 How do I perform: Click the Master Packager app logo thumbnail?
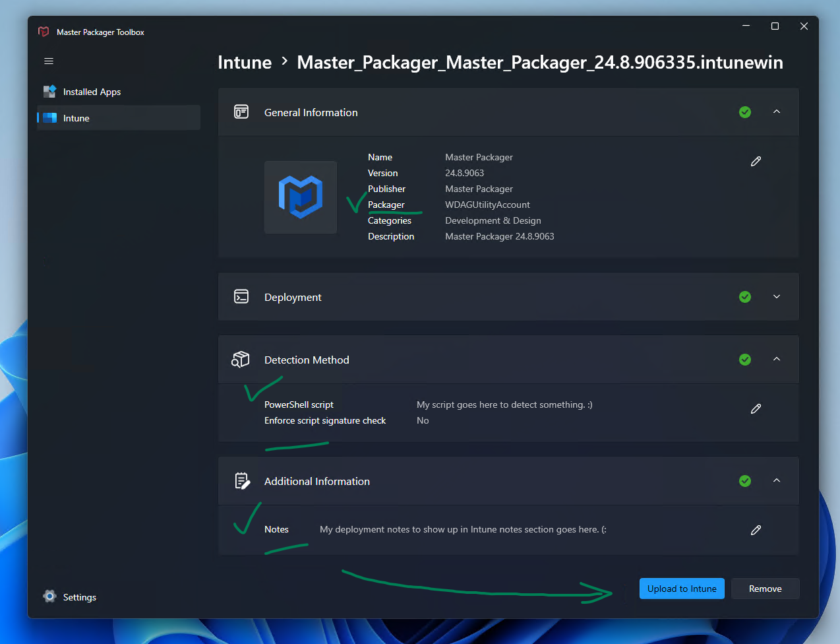[301, 197]
